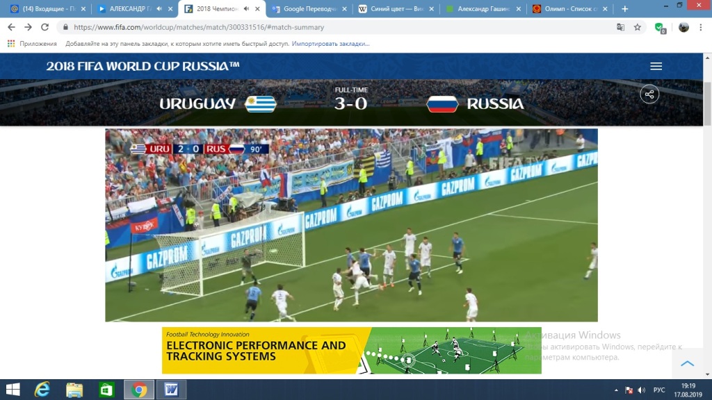Click the padlock site info icon
712x400 pixels.
click(x=66, y=27)
